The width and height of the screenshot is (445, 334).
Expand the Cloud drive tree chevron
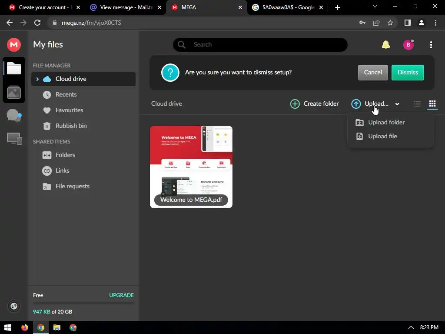(x=37, y=79)
